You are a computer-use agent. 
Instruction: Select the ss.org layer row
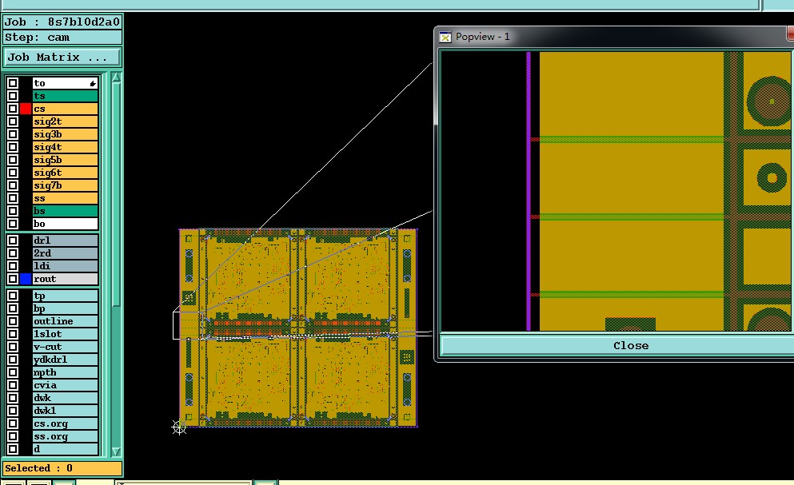pyautogui.click(x=66, y=436)
